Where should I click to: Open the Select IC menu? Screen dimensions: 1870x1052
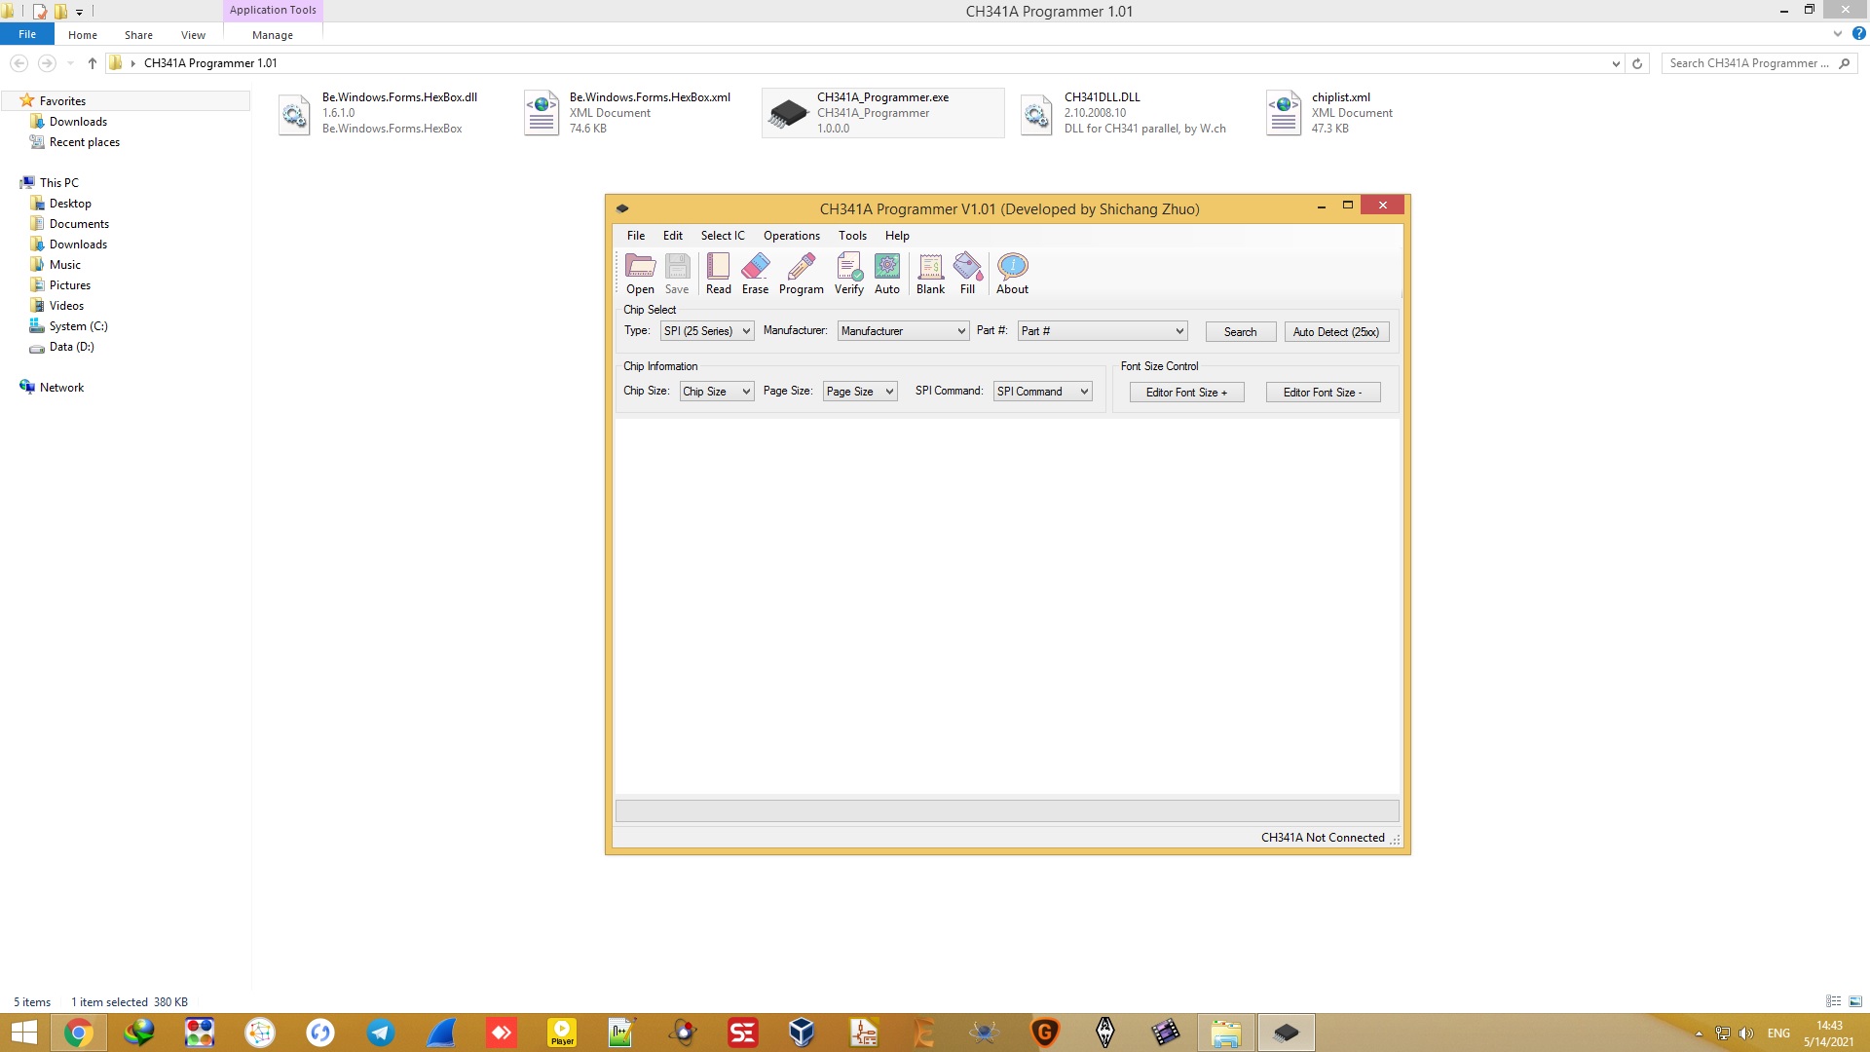coord(723,236)
